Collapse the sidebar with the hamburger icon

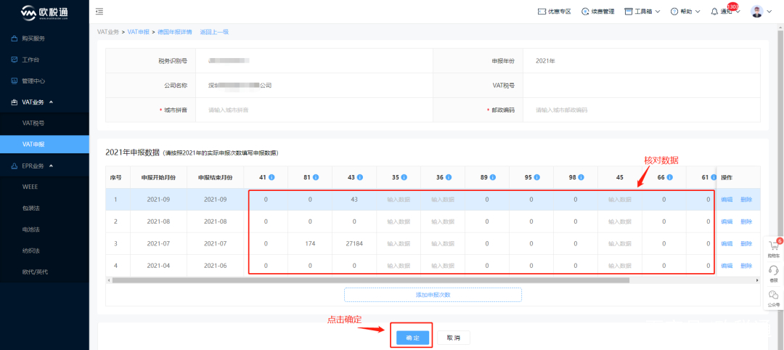pos(99,11)
